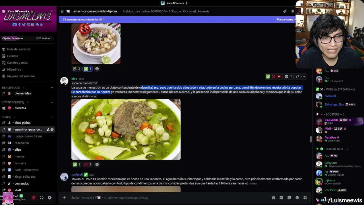Open the emoji picker in message bar
Viewport: 364px width, 205px height.
click(297, 198)
